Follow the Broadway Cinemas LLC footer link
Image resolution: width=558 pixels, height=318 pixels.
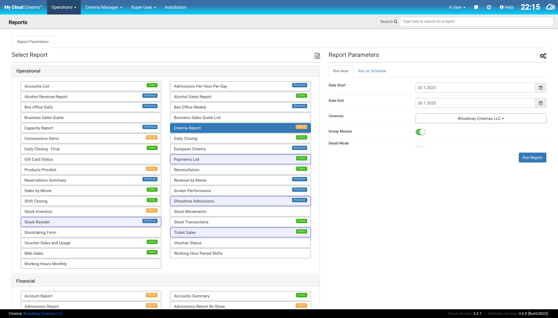pyautogui.click(x=43, y=314)
